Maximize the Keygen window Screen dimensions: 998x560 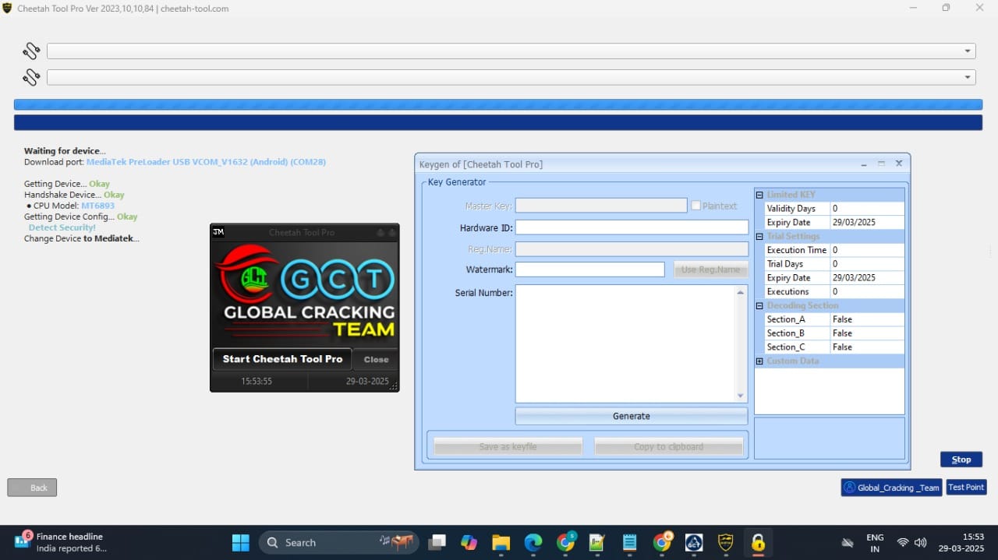point(881,164)
